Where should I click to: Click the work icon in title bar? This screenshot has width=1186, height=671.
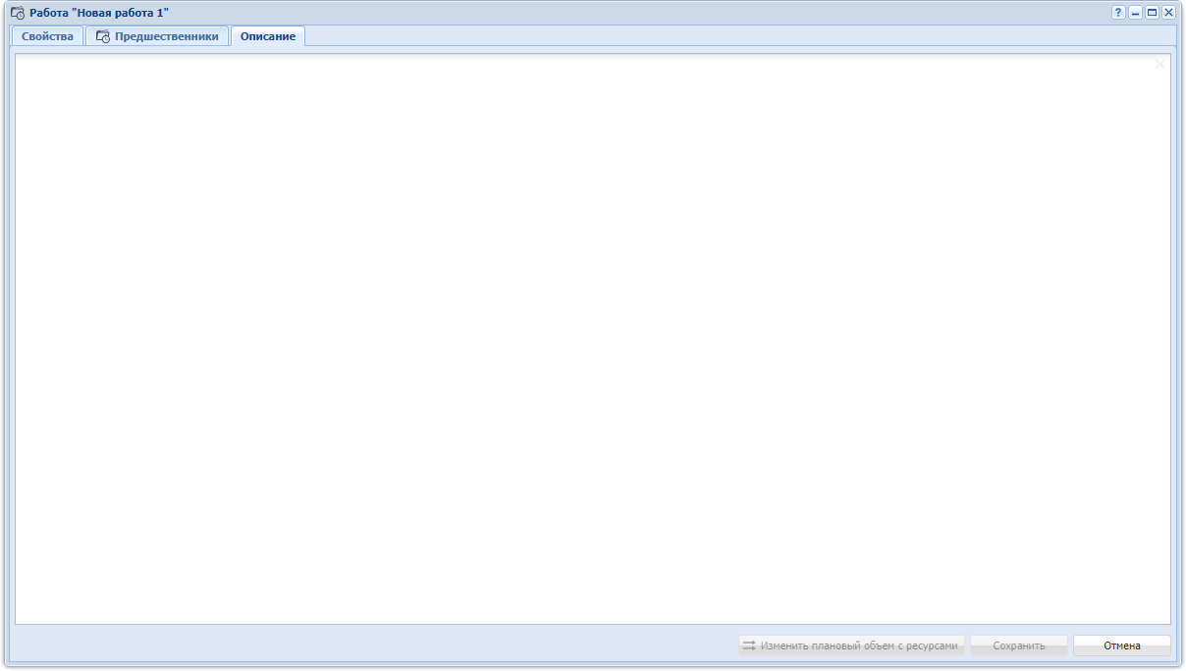click(18, 13)
